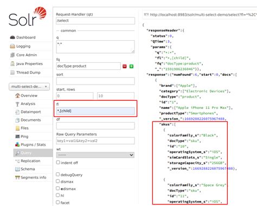Open the Logging icon
Image resolution: width=257 pixels, height=206 pixels.
pos(12,46)
